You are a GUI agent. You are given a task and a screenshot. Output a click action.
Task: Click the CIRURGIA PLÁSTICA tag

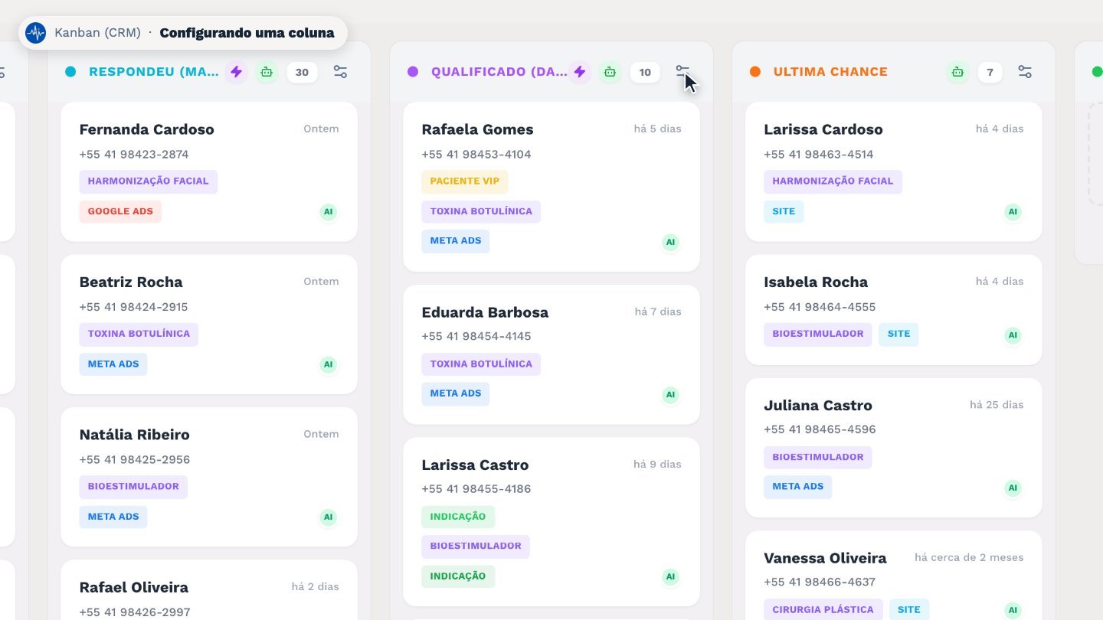[823, 610]
